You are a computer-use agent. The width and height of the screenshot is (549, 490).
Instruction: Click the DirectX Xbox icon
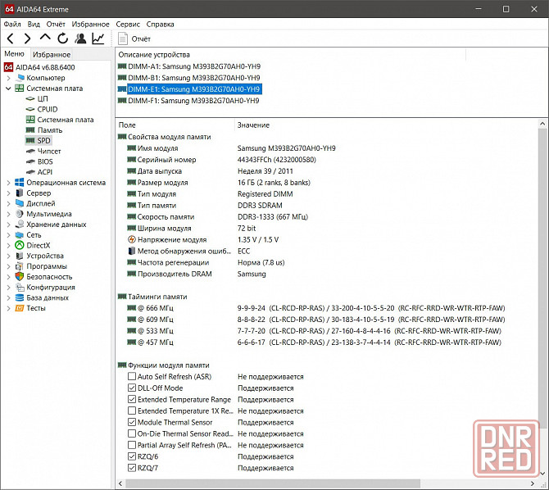20,245
